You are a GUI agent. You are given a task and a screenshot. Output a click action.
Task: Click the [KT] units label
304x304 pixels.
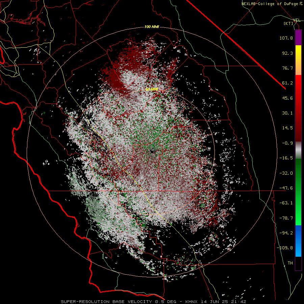(x=288, y=23)
